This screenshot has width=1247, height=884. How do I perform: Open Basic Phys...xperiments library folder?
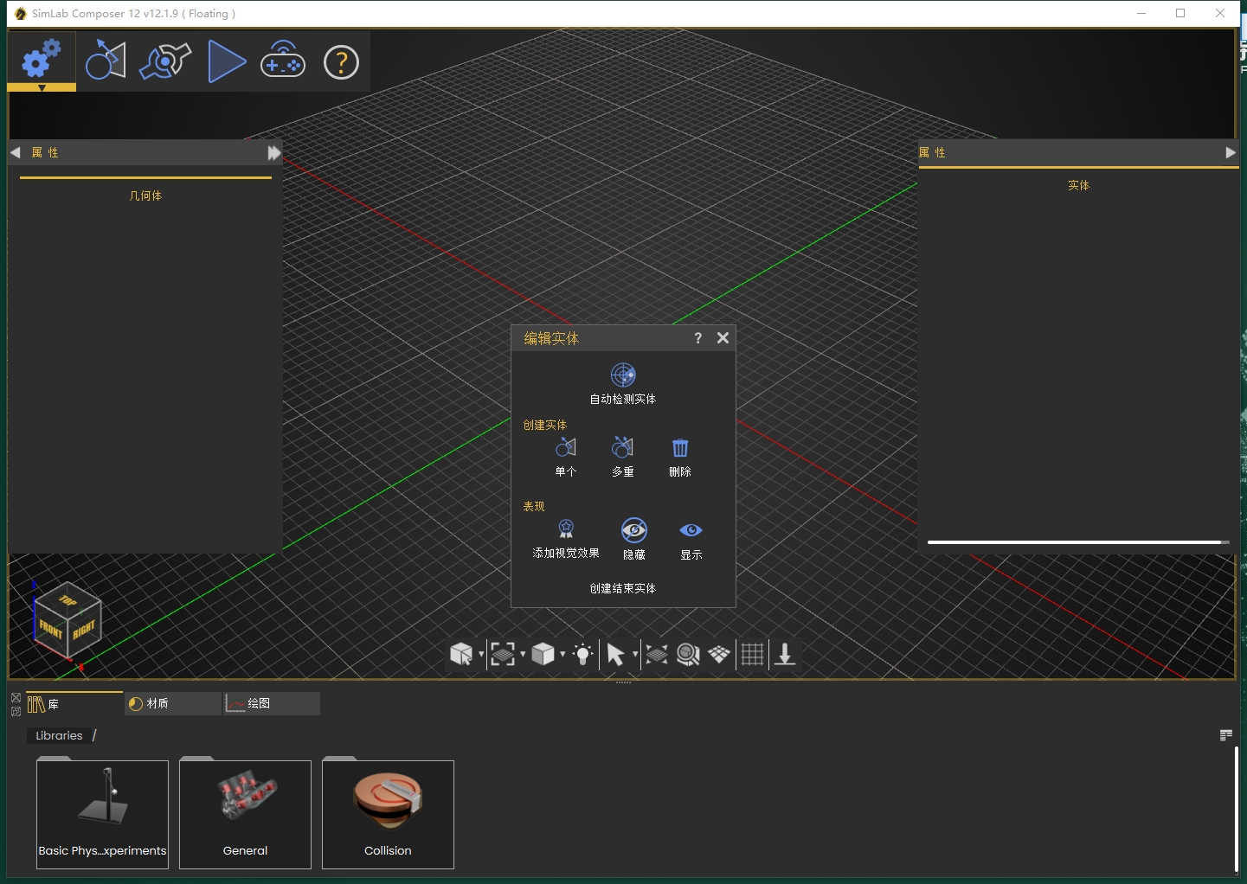102,814
